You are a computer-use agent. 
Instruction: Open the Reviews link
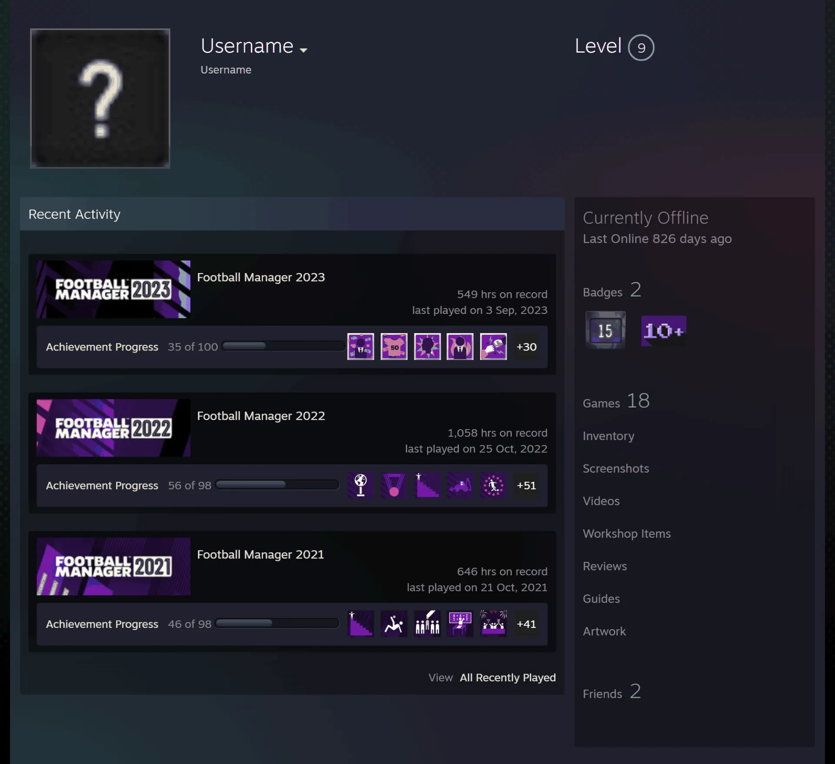605,566
